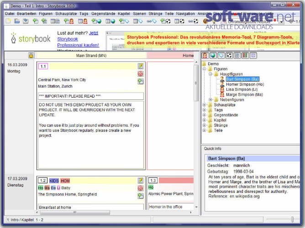The image size is (305, 228).
Task: Open the view selection dropdown arrow in toolbar
Action: click(281, 22)
